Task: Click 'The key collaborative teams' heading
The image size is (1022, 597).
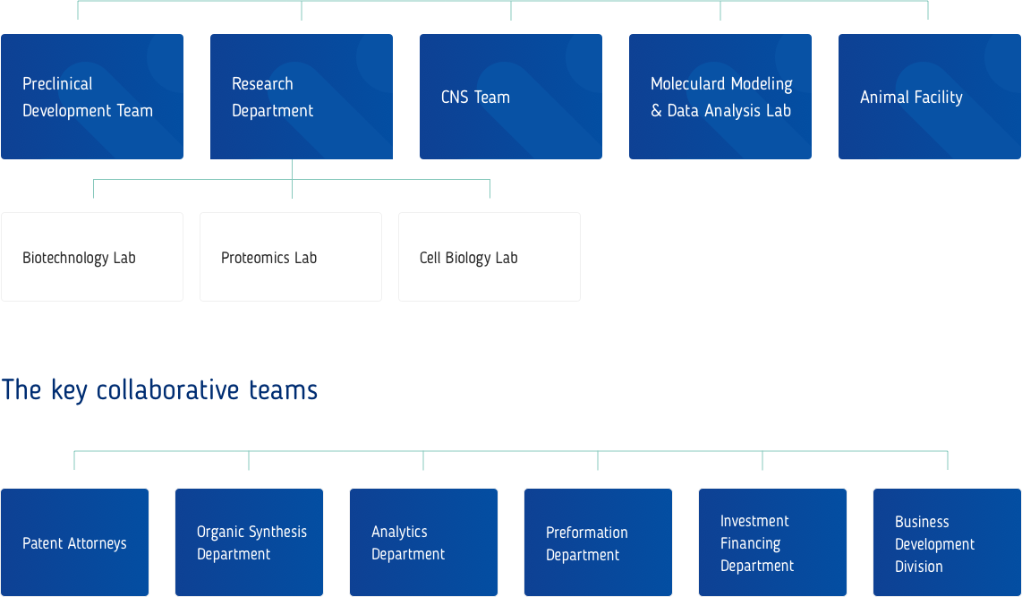Action: click(x=159, y=390)
